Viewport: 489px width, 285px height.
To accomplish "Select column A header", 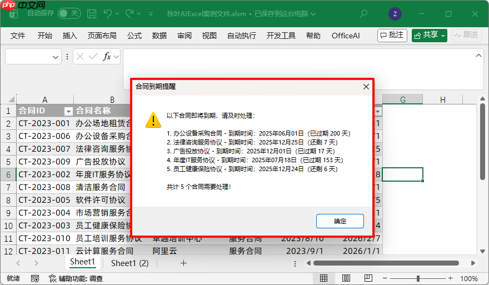I will pyautogui.click(x=45, y=99).
